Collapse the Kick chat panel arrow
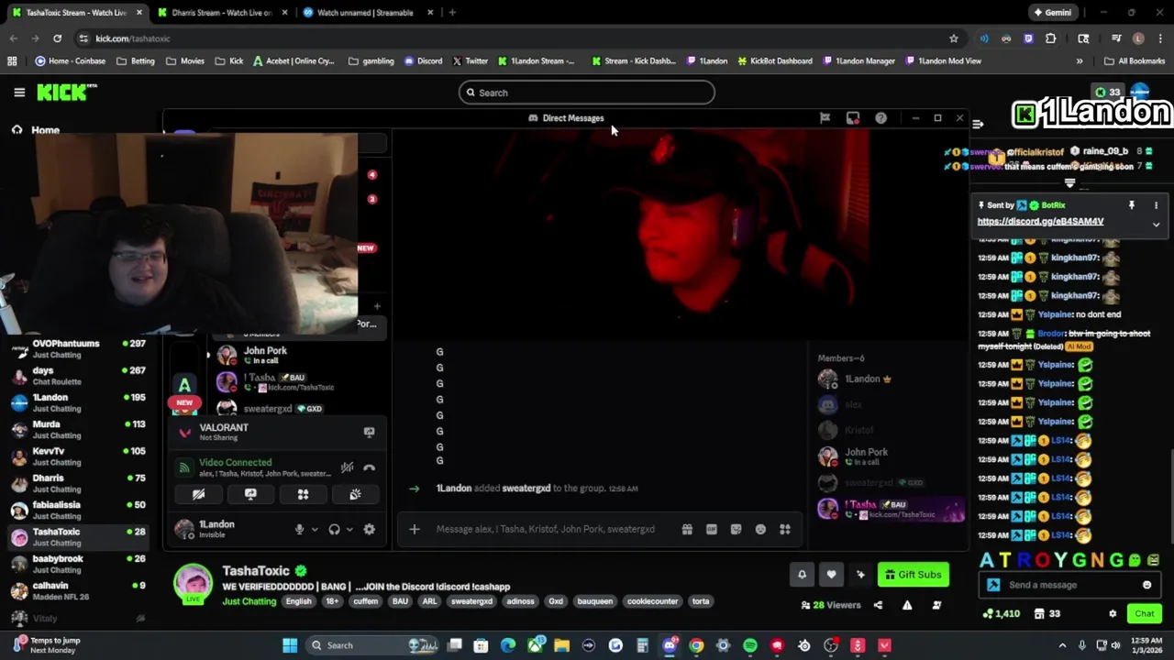This screenshot has height=660, width=1174. (978, 124)
